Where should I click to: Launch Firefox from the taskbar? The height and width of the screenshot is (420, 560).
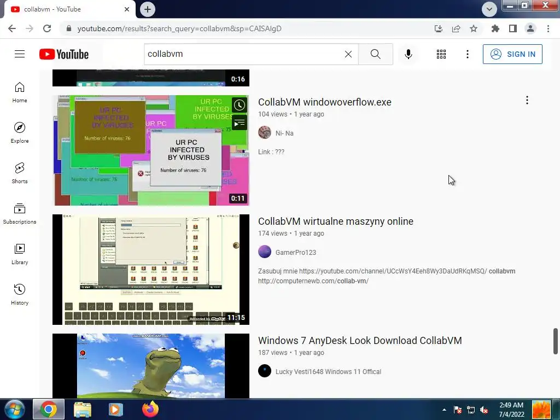pyautogui.click(x=150, y=409)
